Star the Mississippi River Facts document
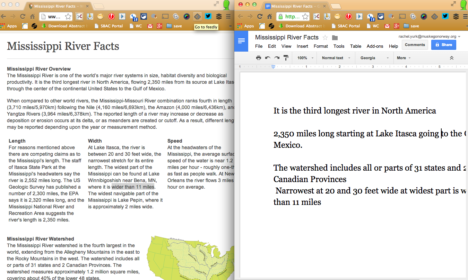 tap(325, 37)
